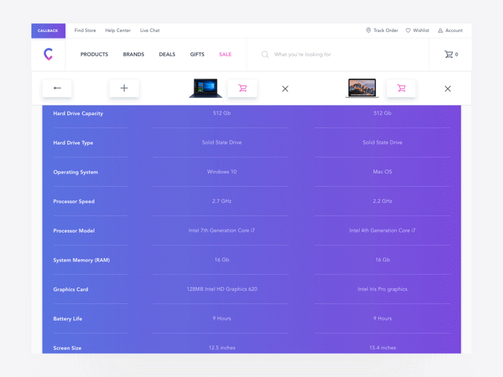503x377 pixels.
Task: Click the Track Order location icon
Action: pyautogui.click(x=369, y=30)
